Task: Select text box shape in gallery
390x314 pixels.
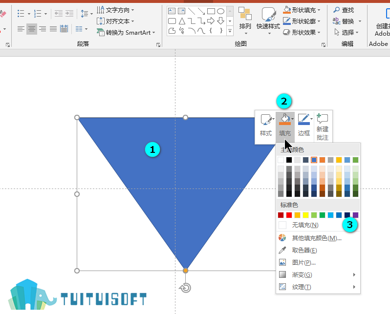Action: 172,11
